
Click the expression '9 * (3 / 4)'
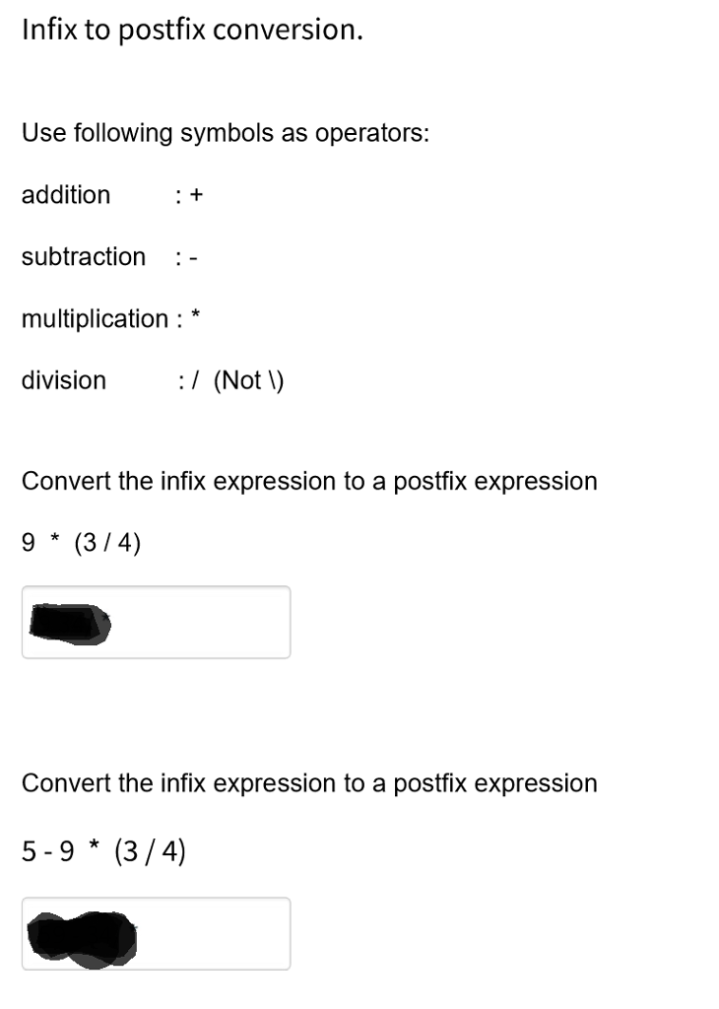tap(82, 541)
